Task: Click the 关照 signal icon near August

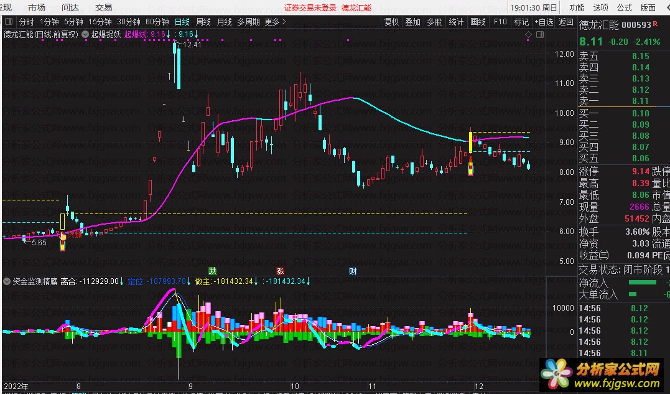Action: click(75, 235)
